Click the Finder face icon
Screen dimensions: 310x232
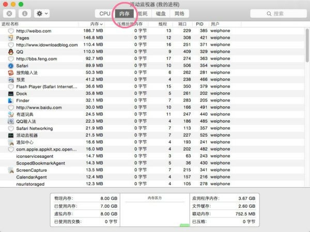pyautogui.click(x=11, y=101)
